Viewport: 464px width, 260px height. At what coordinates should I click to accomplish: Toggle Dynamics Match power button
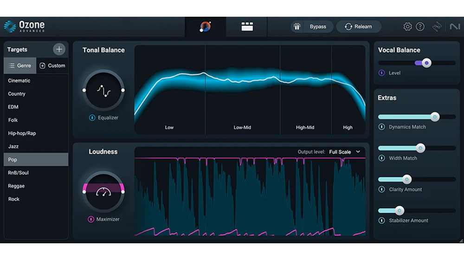pos(382,127)
